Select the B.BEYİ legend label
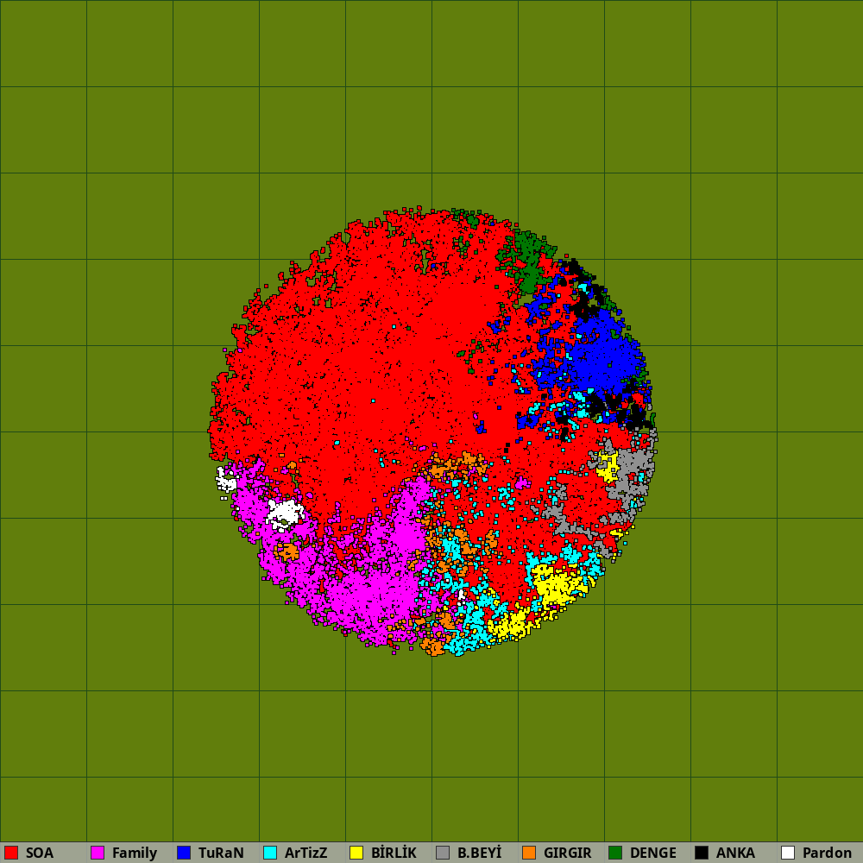Viewport: 863px width, 863px height. click(x=479, y=853)
